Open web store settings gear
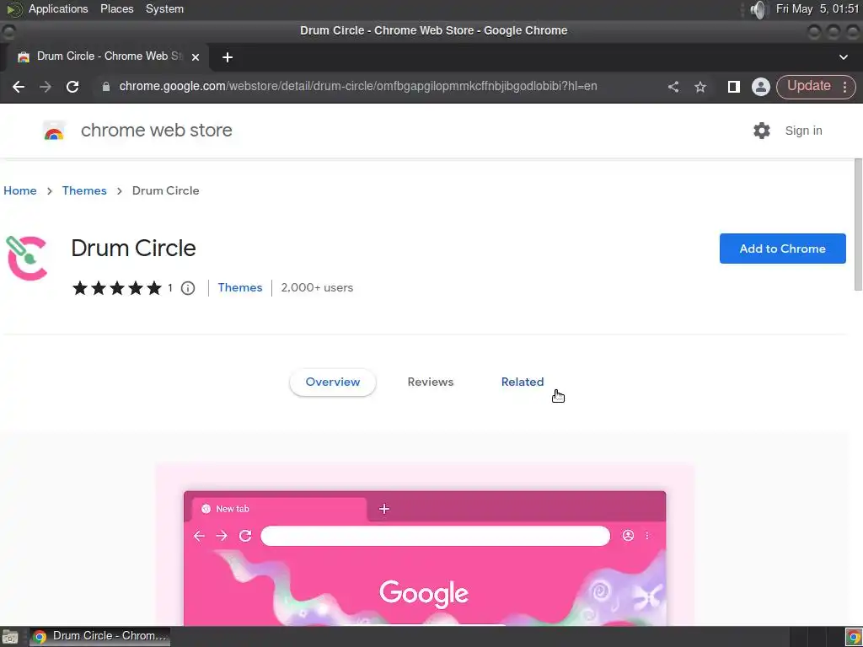 (762, 131)
